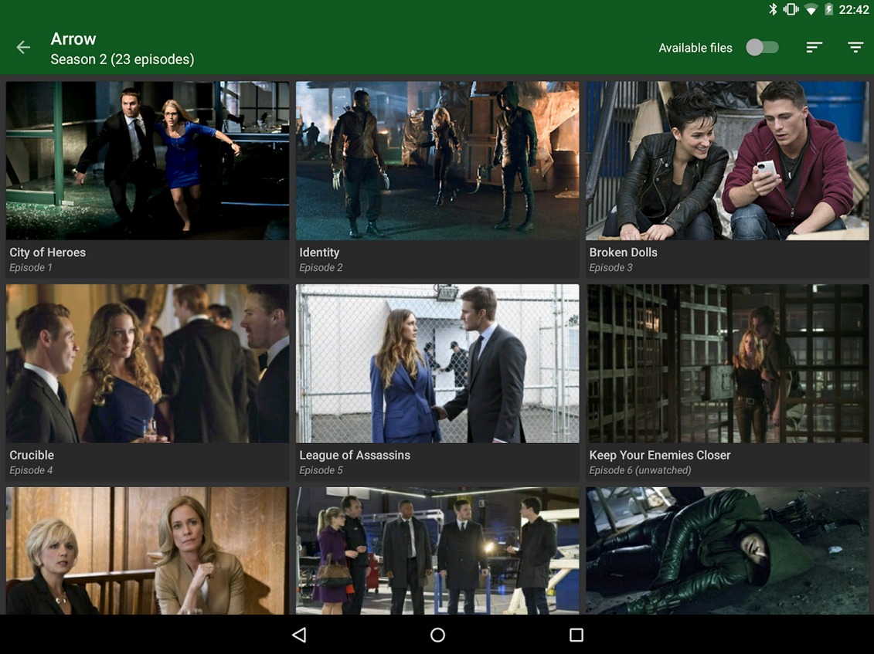Select the 'Episode 5' label
Screen dimensions: 874x654
pos(321,470)
